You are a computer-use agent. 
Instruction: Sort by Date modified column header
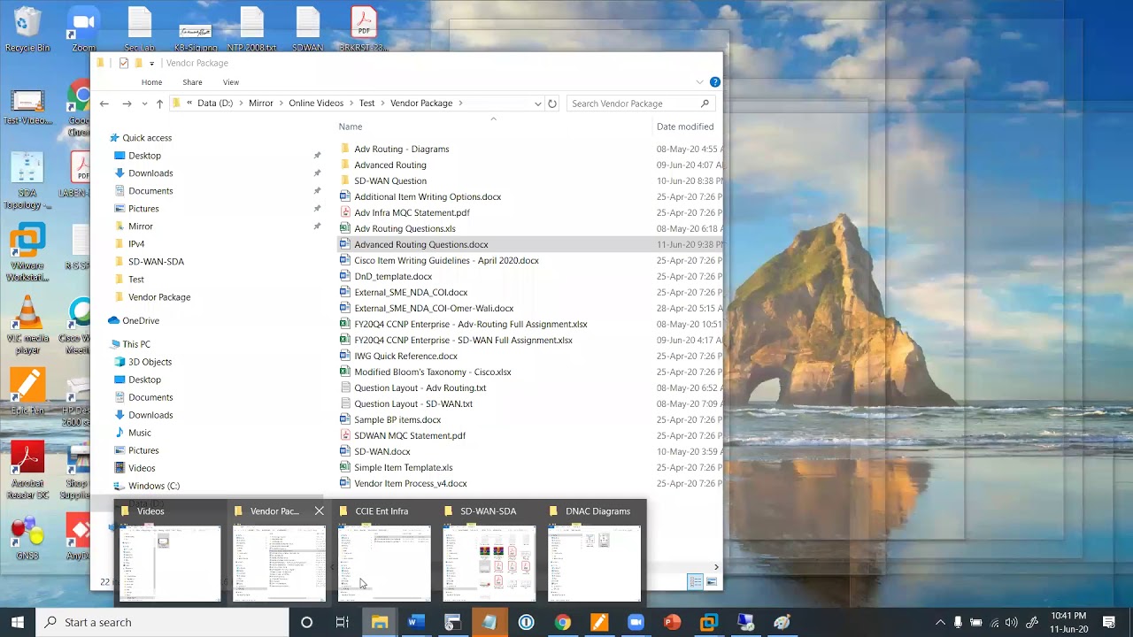[685, 127]
